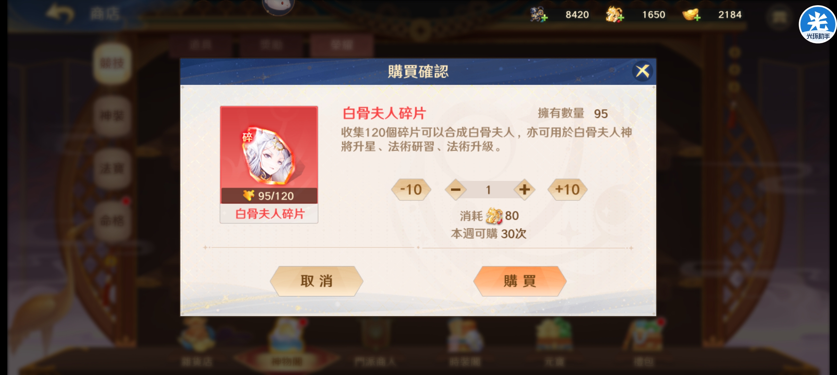Viewport: 837px width, 375px height.
Task: Click the quantity field showing 1
Action: (488, 190)
